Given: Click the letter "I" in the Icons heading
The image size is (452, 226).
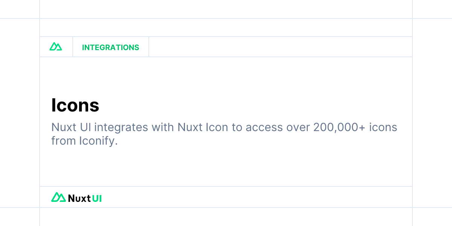Looking at the screenshot, I should click(x=53, y=105).
